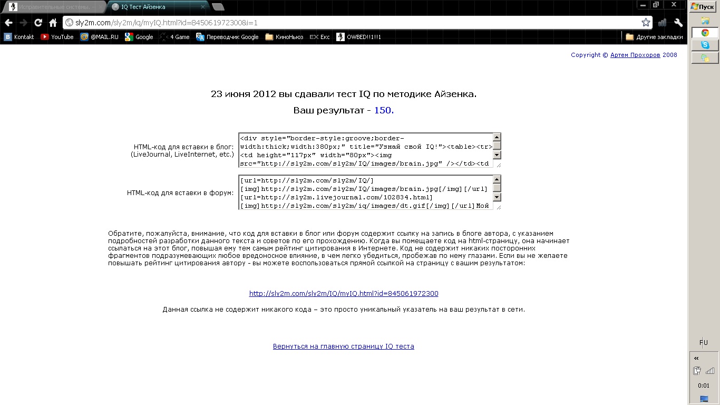Open the Екс bookmark
720x405 pixels.
(x=320, y=37)
